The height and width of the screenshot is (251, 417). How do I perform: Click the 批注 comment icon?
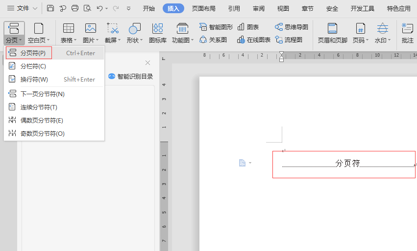[407, 28]
